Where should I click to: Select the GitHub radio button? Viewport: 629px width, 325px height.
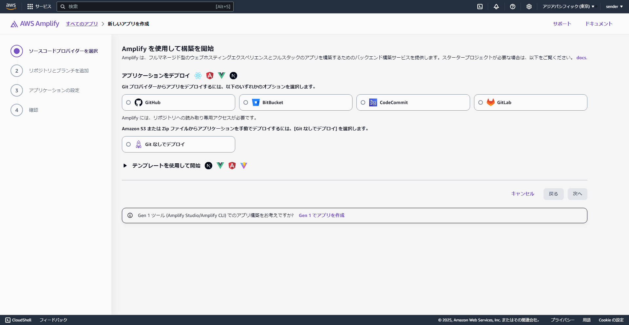[x=128, y=102]
